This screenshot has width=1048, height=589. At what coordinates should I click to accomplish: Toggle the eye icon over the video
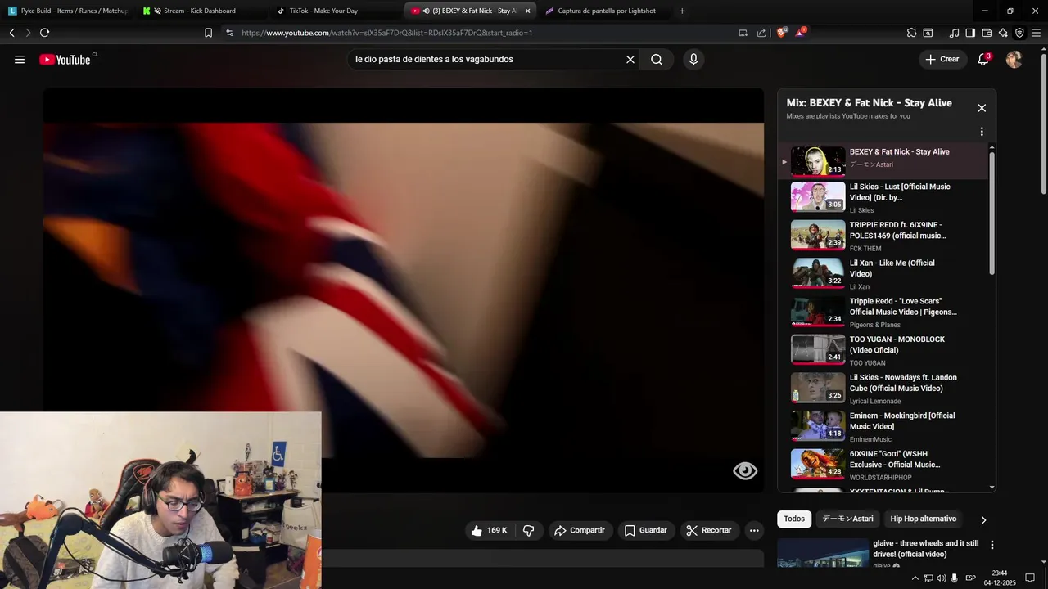(745, 470)
